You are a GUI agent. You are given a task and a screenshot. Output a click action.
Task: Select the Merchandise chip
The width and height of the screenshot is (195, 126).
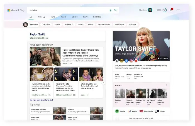tap(120, 24)
